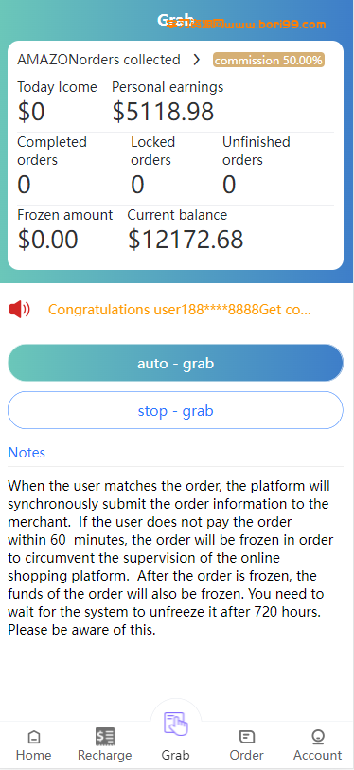The width and height of the screenshot is (354, 770).
Task: Select the Notes heading
Action: click(x=27, y=453)
